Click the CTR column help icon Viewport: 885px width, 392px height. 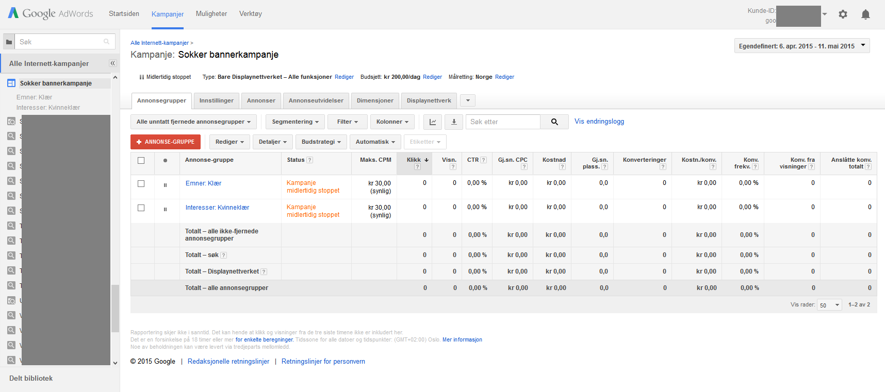point(484,160)
